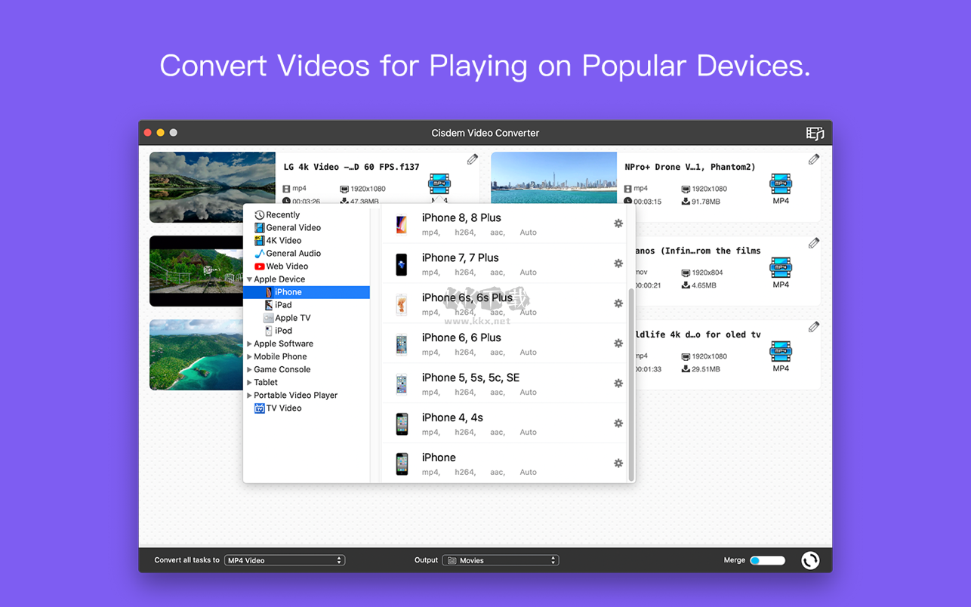Collapse the Apple Device category
Screen dimensions: 971x607
pyautogui.click(x=250, y=279)
